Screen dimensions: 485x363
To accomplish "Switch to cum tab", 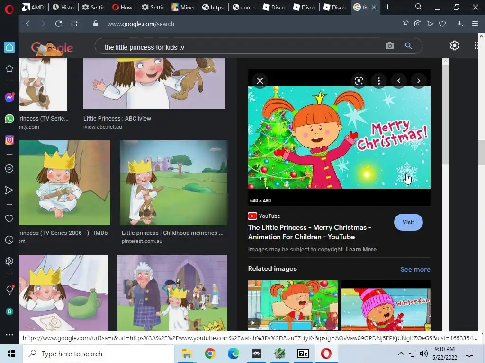I will pyautogui.click(x=244, y=7).
